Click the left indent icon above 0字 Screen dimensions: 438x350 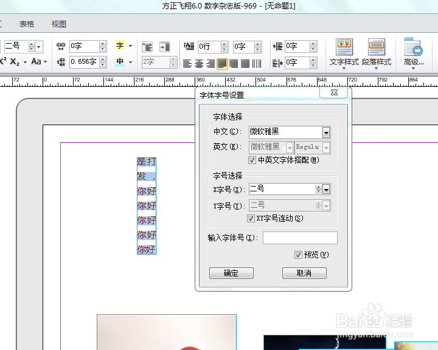(x=277, y=46)
